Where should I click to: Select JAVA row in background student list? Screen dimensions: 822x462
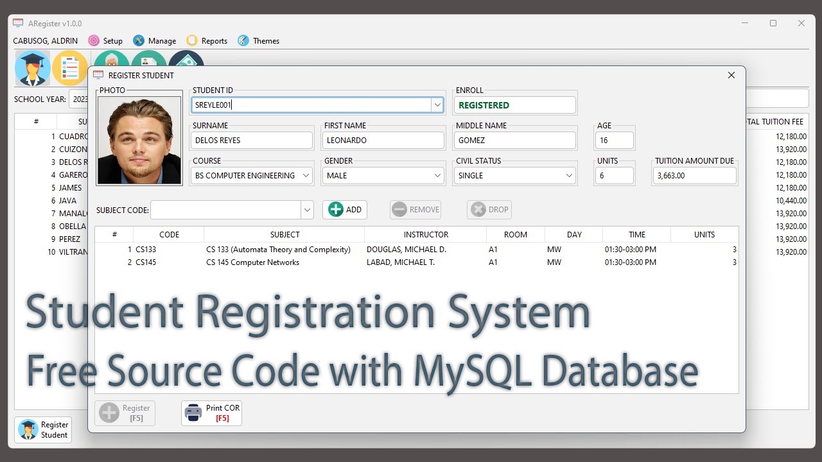point(67,200)
